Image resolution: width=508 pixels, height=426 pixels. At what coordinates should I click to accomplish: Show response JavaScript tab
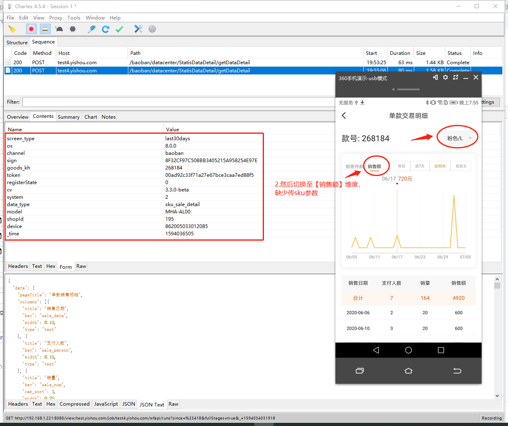tap(106, 404)
